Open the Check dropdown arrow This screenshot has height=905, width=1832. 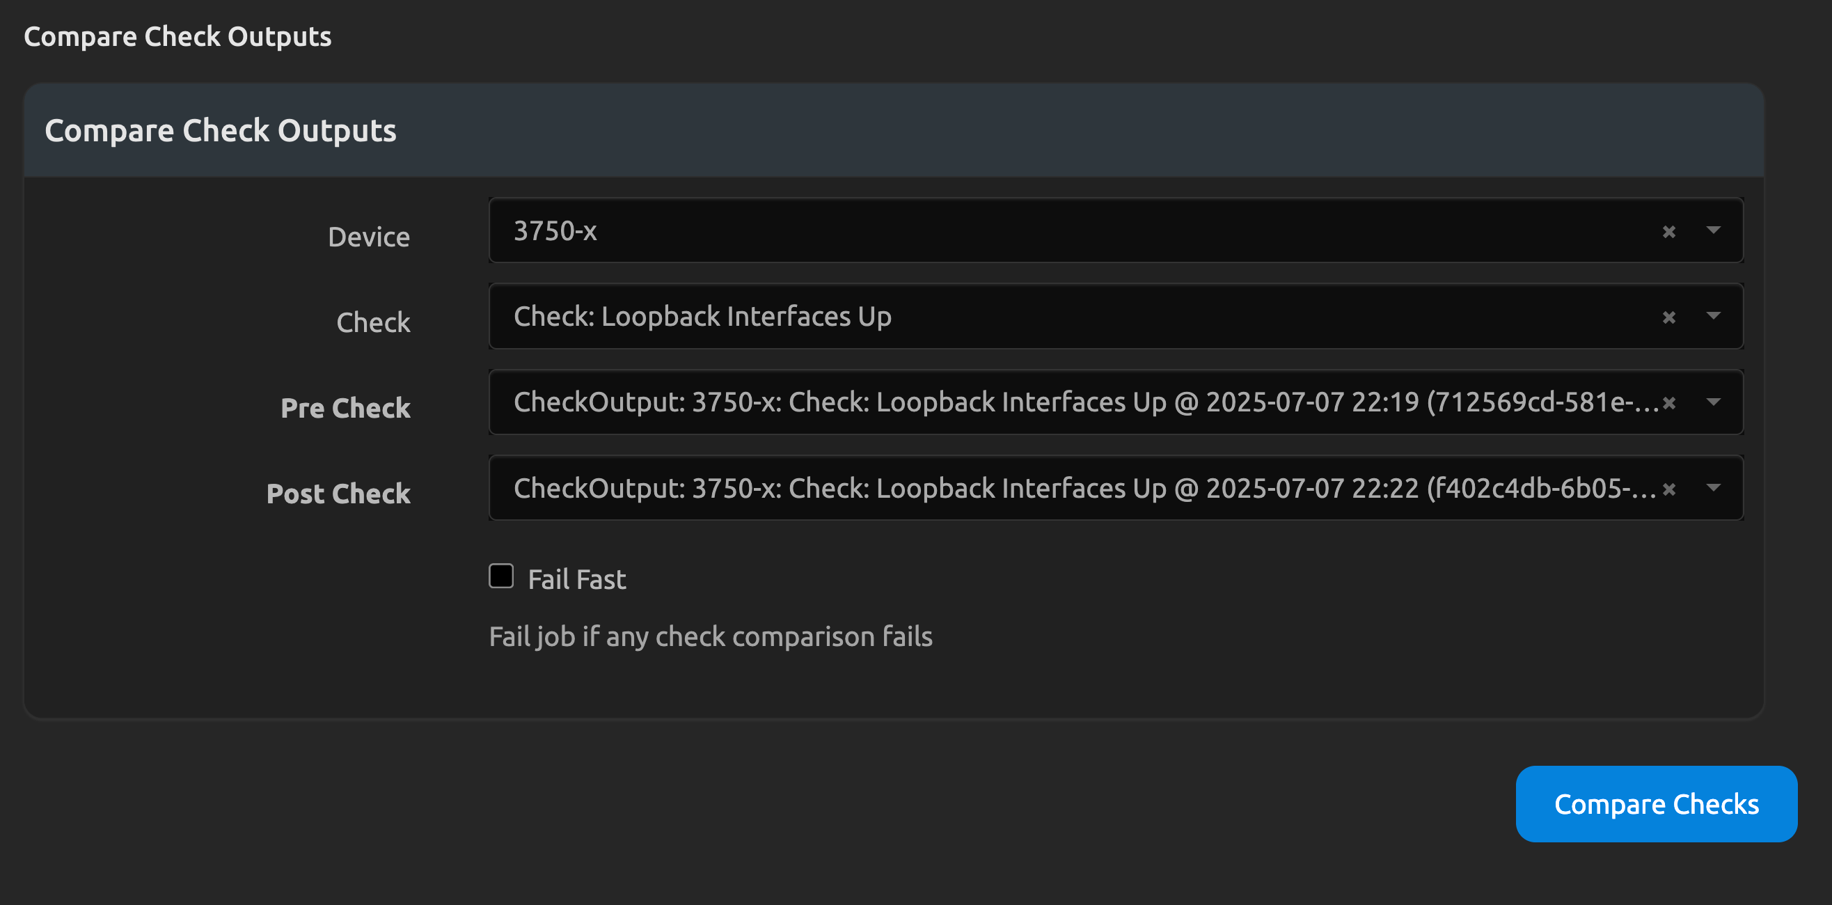pyautogui.click(x=1713, y=316)
